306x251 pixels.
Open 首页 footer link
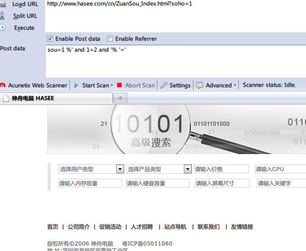pyautogui.click(x=53, y=227)
